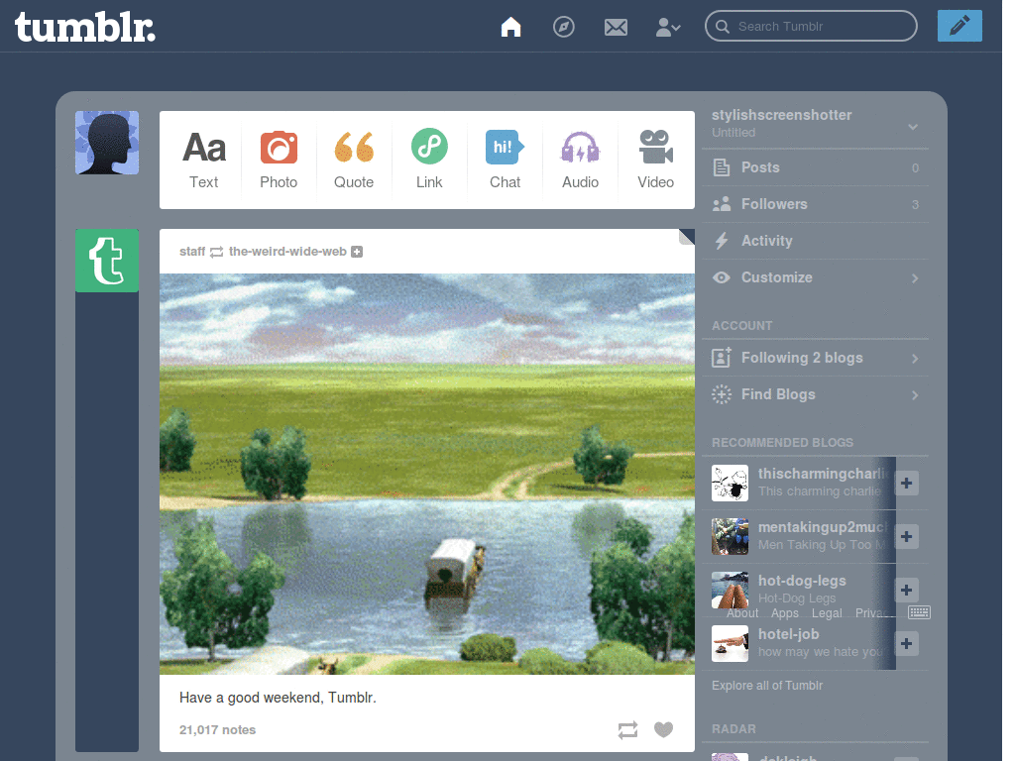The height and width of the screenshot is (761, 1015).
Task: Click the Find Blogs chevron
Action: [915, 395]
